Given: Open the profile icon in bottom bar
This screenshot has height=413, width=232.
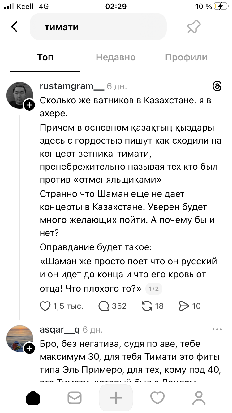Looking at the screenshot, I should tap(199, 398).
